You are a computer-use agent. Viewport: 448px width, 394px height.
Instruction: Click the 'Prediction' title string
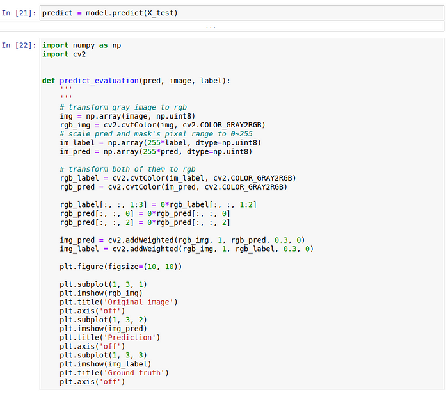coord(130,338)
